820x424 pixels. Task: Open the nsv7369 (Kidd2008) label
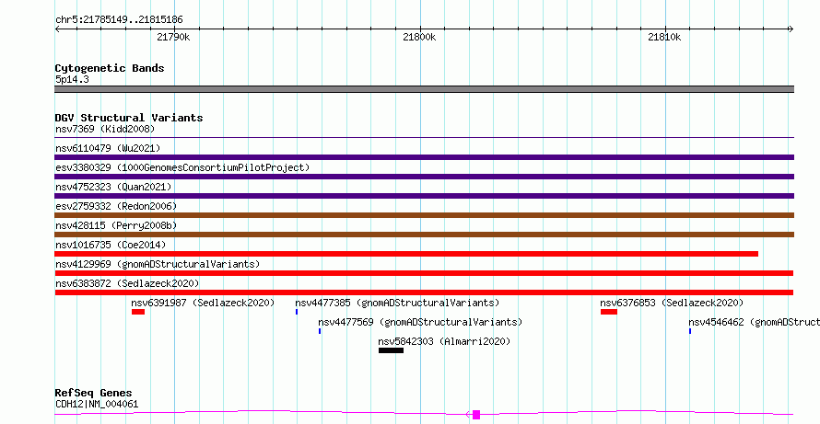pyautogui.click(x=105, y=129)
